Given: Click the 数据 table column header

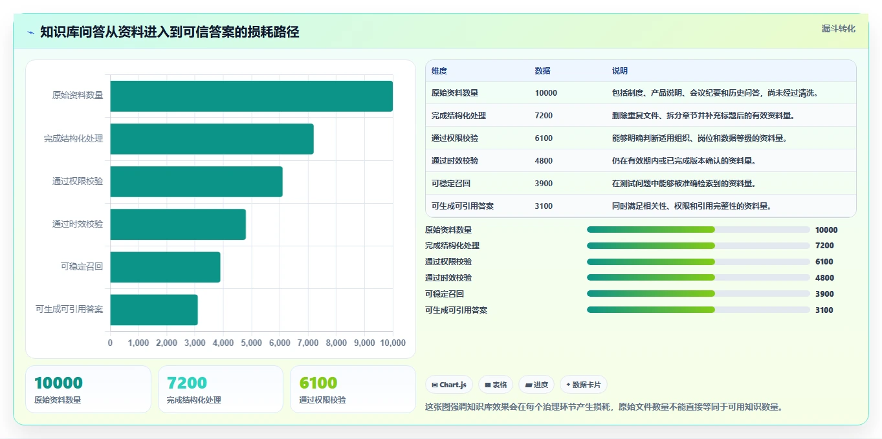Looking at the screenshot, I should click(543, 71).
